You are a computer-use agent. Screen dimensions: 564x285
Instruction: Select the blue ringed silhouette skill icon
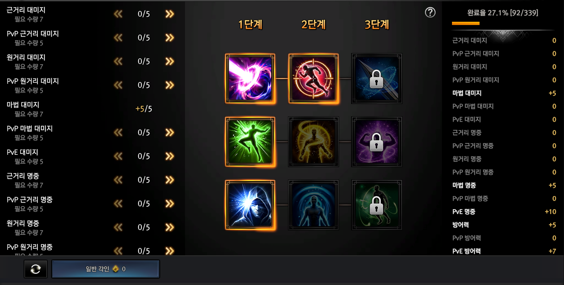point(314,205)
